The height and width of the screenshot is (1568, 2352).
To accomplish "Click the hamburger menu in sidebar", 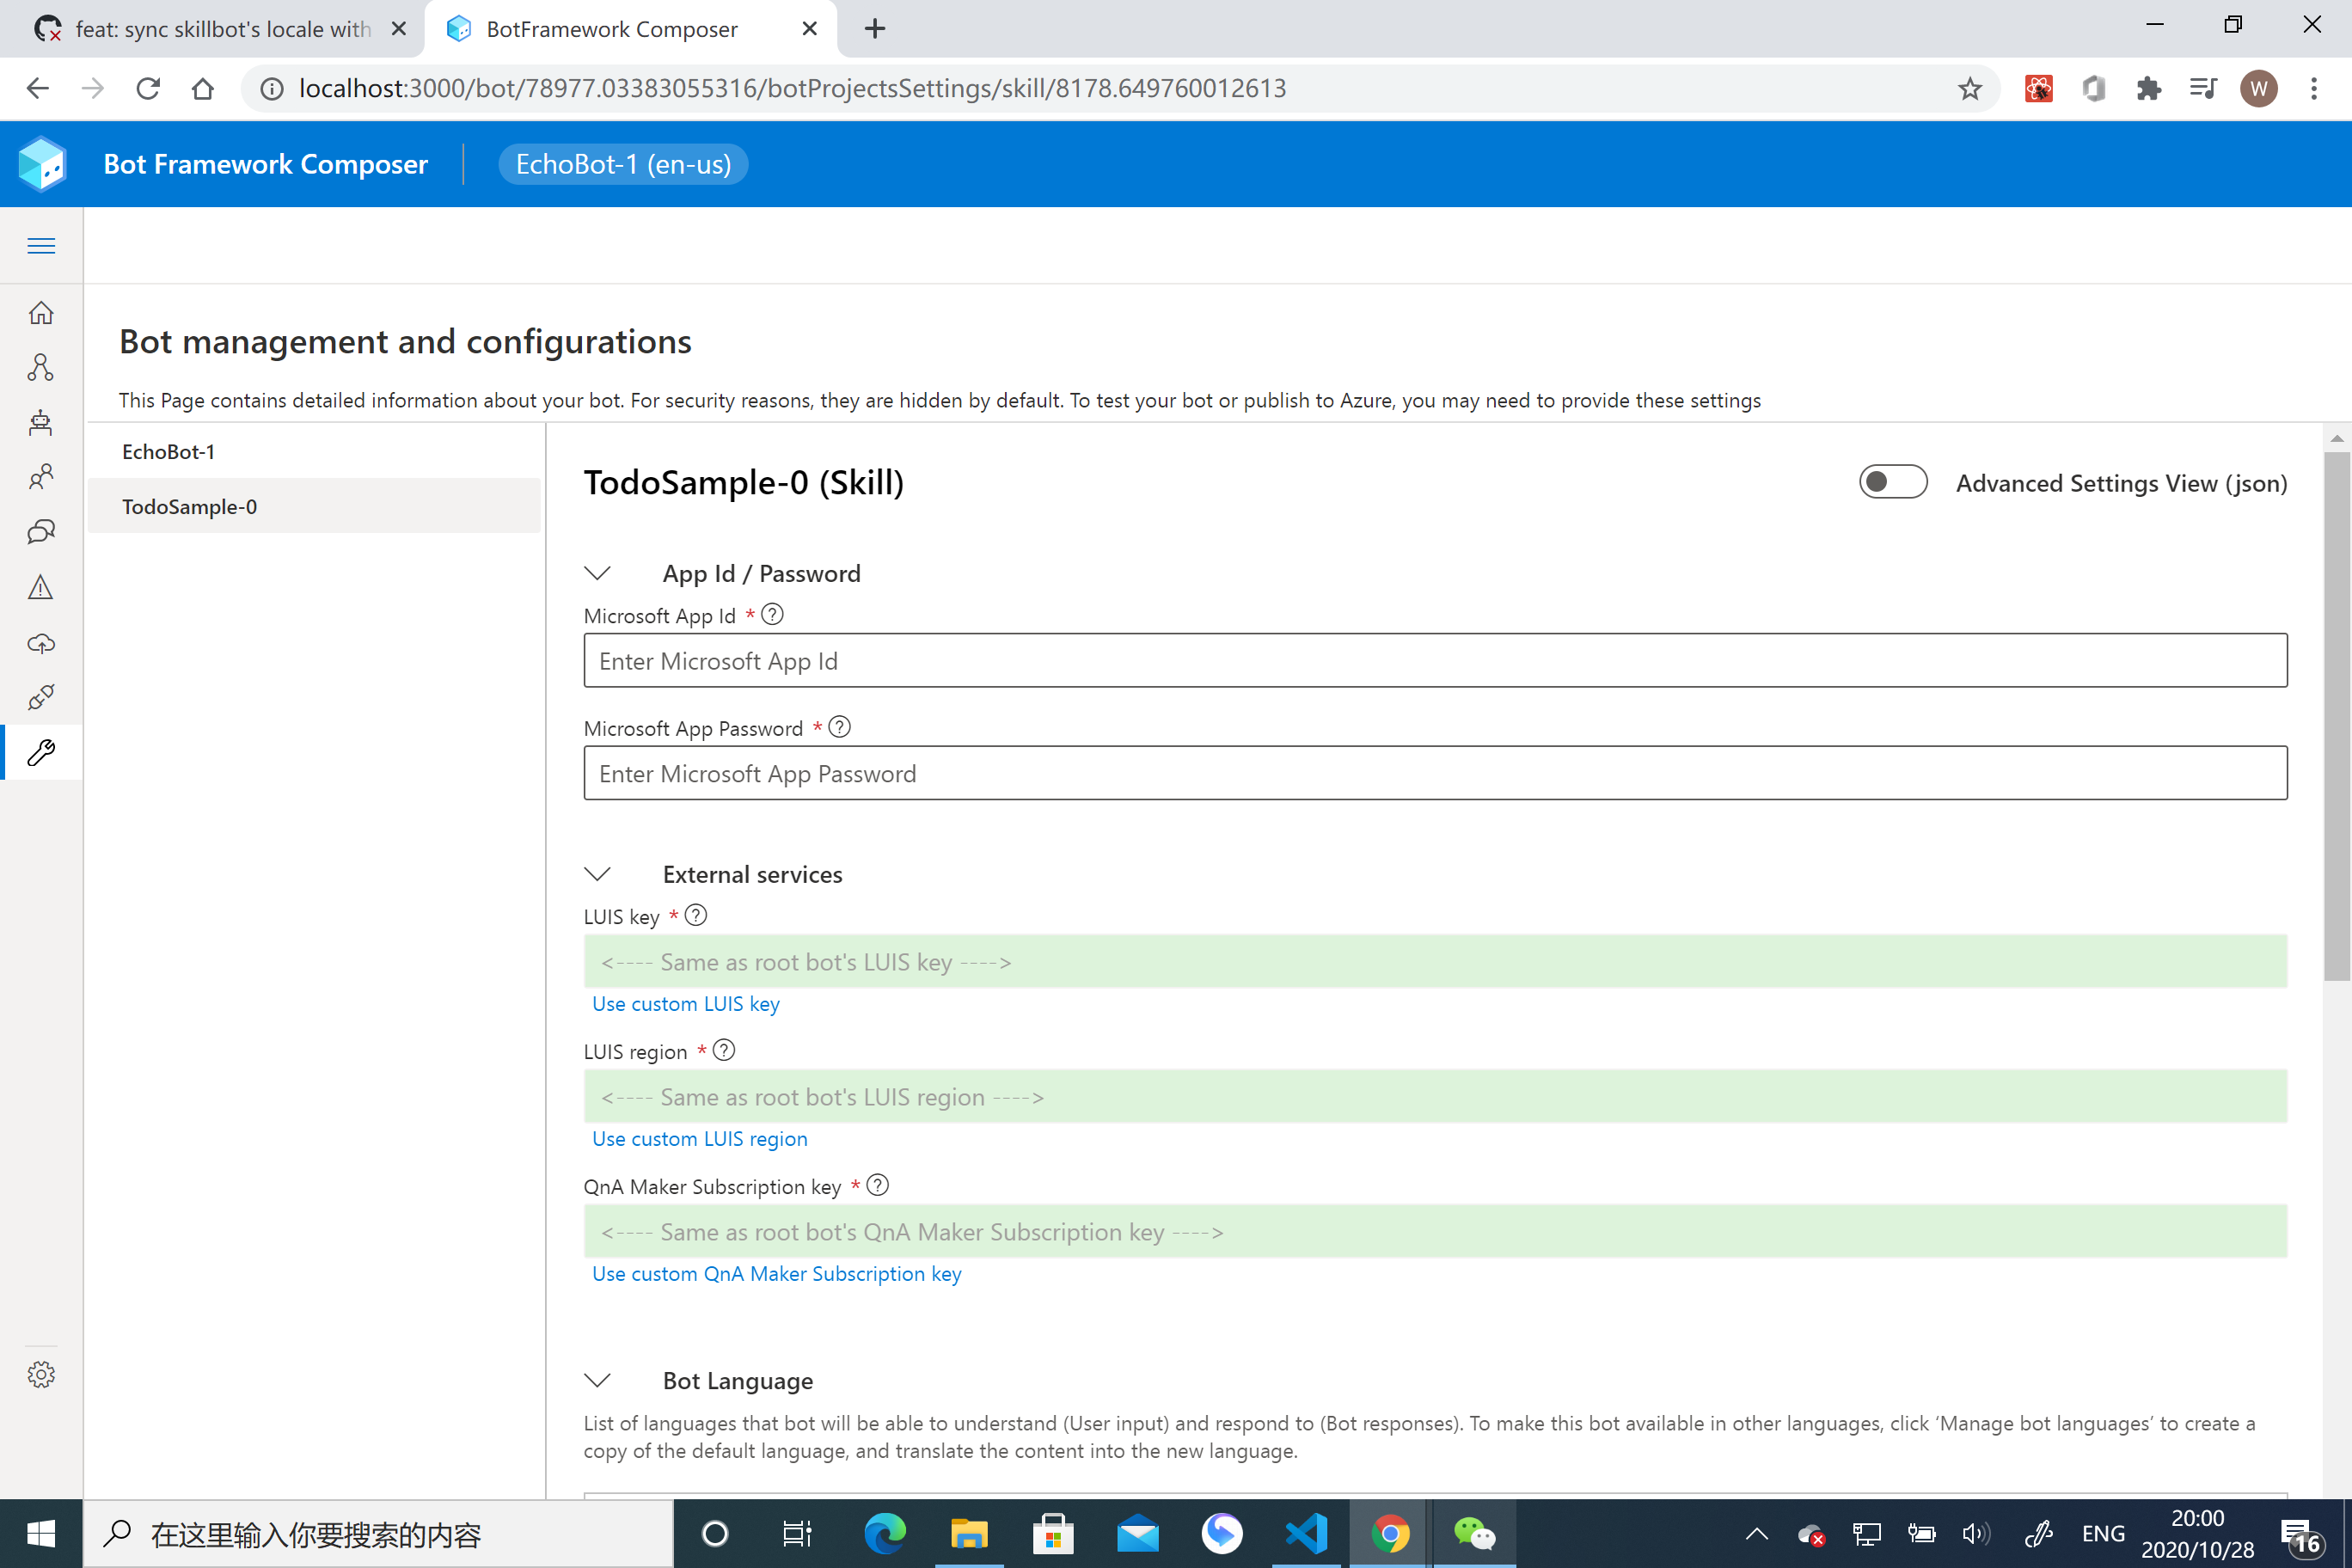I will click(x=41, y=246).
